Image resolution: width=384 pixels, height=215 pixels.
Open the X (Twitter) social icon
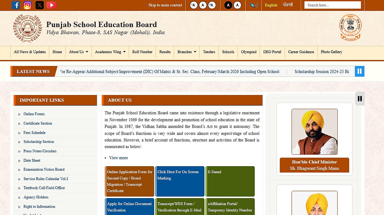click(39, 5)
